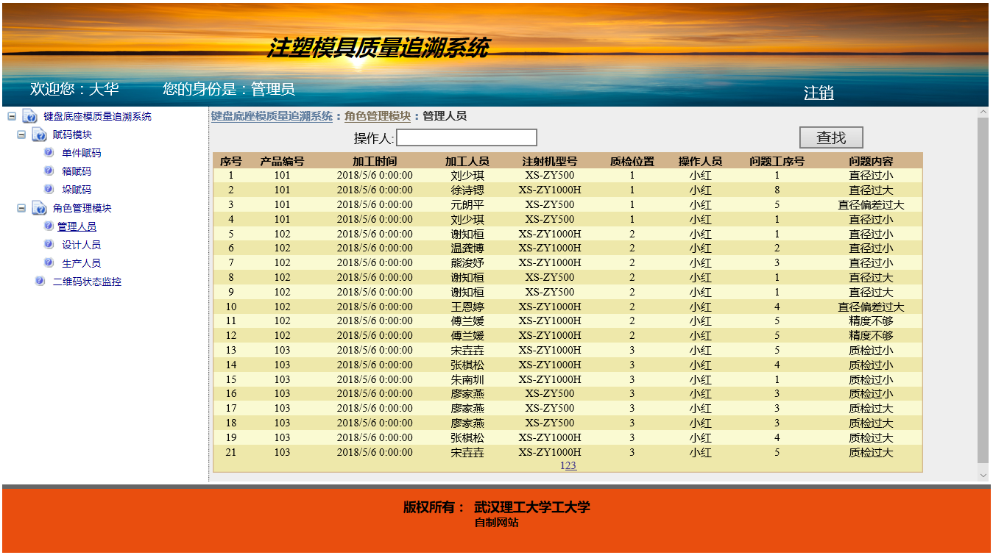Click the 序号 column header
This screenshot has height=555, width=993.
pyautogui.click(x=231, y=161)
